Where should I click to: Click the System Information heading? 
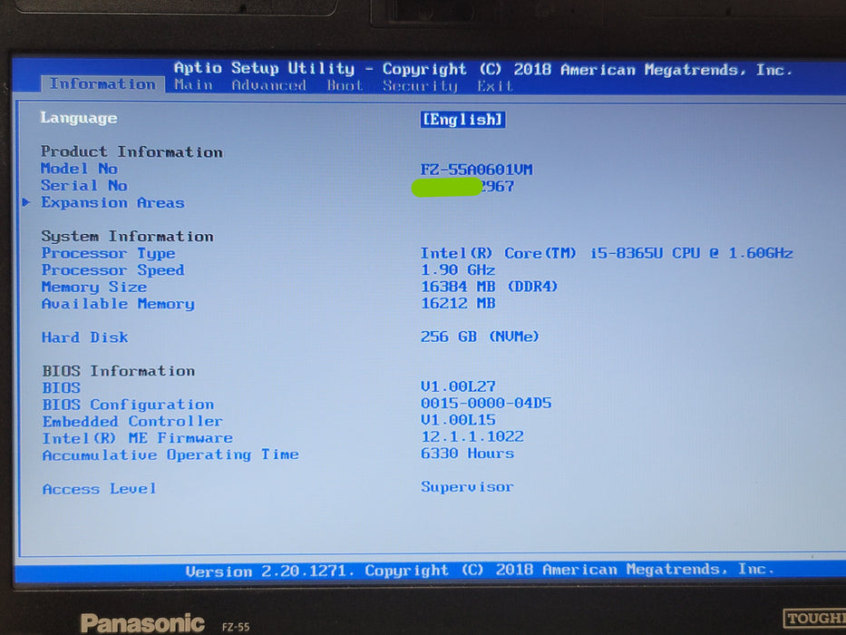point(127,237)
